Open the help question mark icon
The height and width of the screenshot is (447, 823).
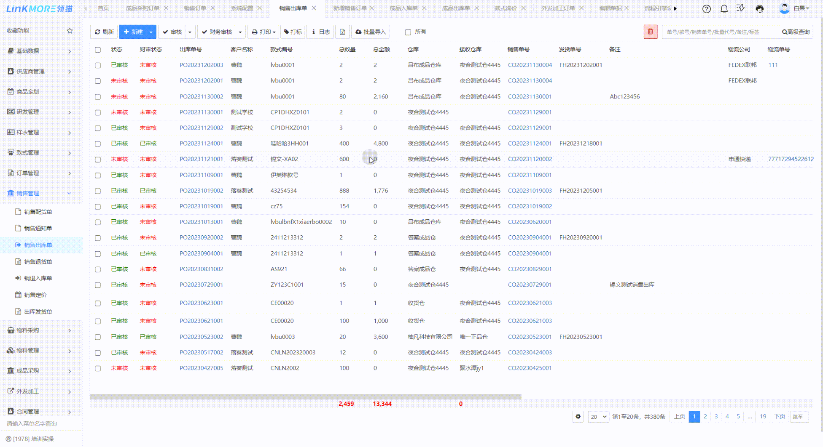click(707, 9)
